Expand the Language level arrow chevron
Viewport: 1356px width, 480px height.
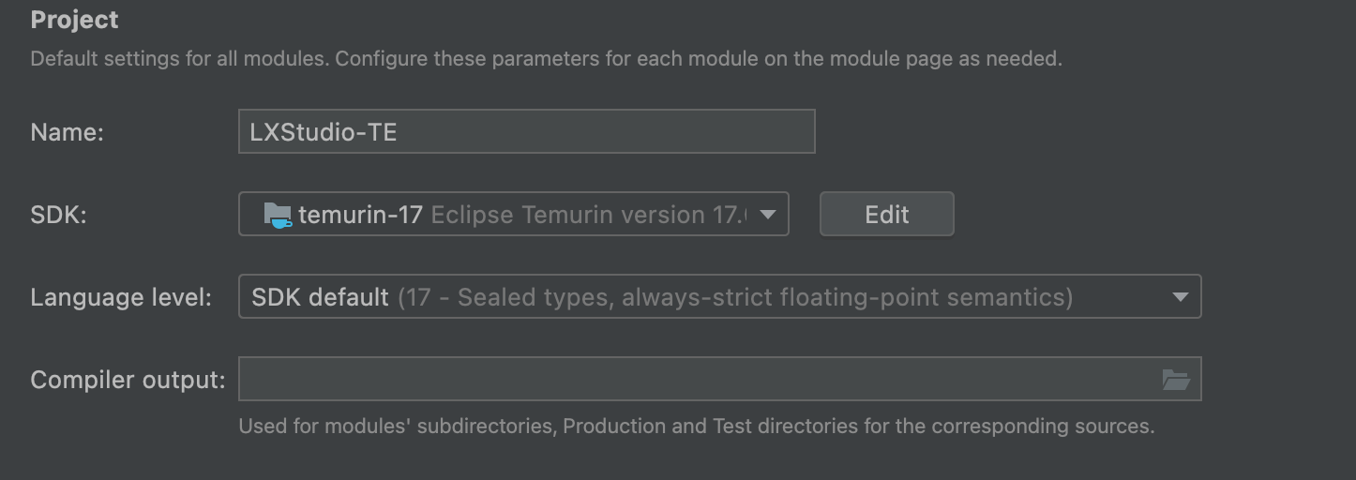click(1180, 297)
